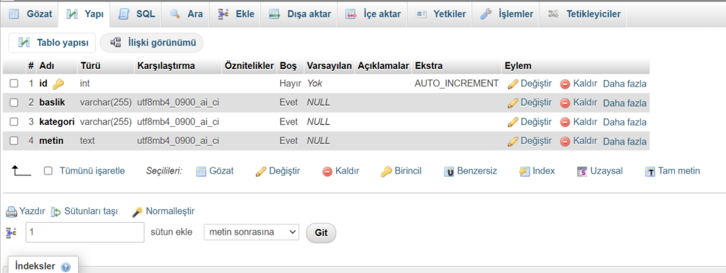The height and width of the screenshot is (273, 726).
Task: Click the Birincil key icon below the table
Action: pos(386,171)
